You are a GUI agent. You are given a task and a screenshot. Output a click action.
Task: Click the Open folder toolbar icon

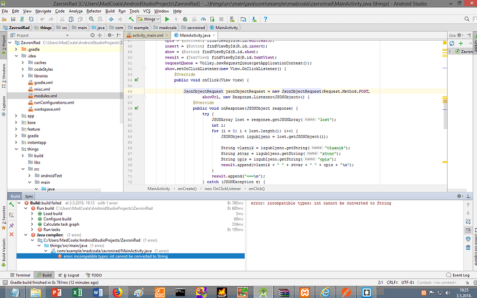(x=4, y=19)
